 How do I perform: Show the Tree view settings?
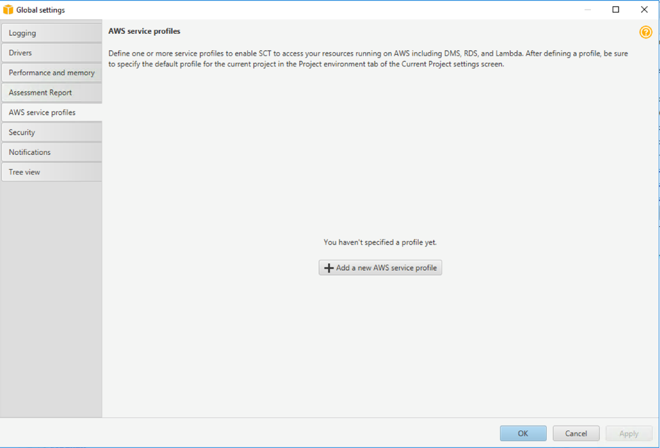click(x=51, y=172)
